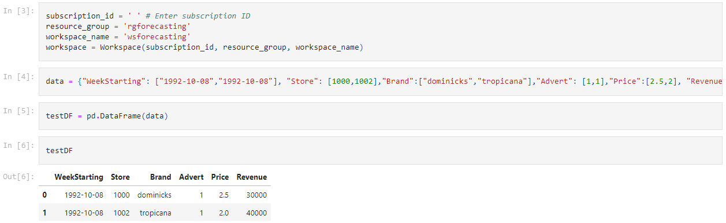Select the In [5] cell prompt
Image resolution: width=726 pixels, height=223 pixels.
pyautogui.click(x=18, y=110)
